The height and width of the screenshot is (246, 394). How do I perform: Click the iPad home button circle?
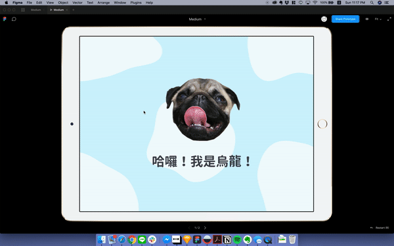click(322, 124)
